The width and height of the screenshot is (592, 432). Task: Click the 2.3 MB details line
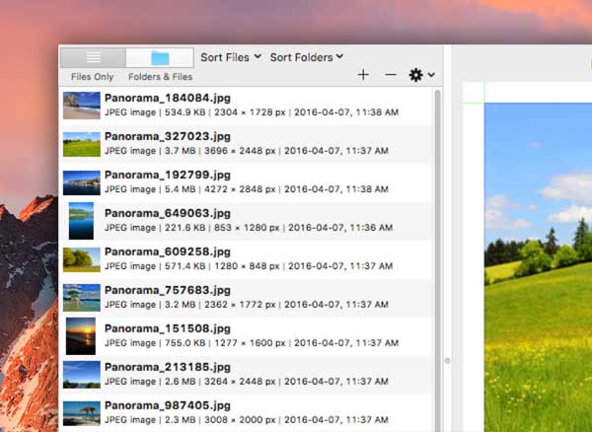tap(246, 420)
